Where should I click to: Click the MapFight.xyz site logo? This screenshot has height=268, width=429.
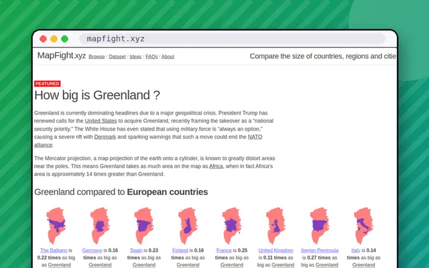pyautogui.click(x=62, y=56)
